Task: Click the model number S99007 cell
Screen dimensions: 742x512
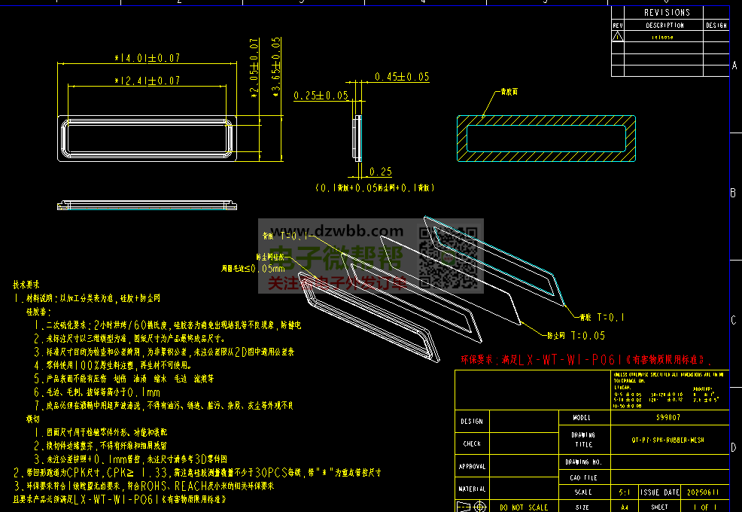Action: pyautogui.click(x=668, y=417)
